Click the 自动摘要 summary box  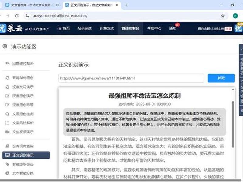click(145, 122)
